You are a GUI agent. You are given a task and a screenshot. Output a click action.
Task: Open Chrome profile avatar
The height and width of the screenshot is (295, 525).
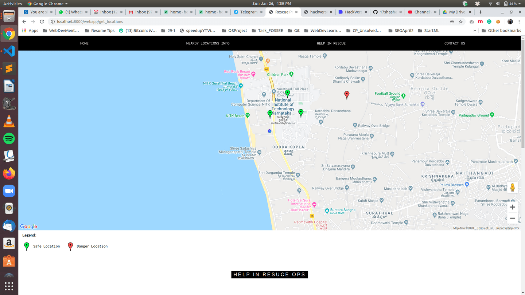click(x=510, y=21)
